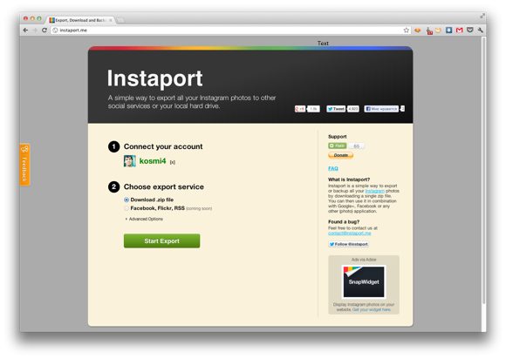Click the browser reload button
Viewport: 506px width, 359px height.
click(44, 30)
